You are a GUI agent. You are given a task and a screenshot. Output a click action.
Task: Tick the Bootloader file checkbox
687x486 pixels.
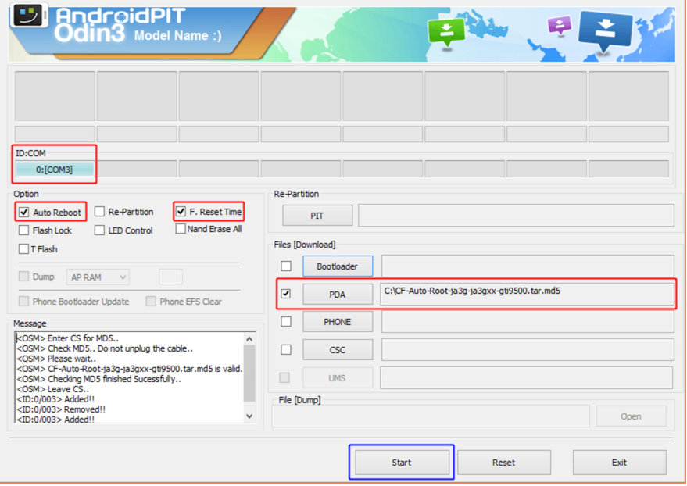[286, 266]
